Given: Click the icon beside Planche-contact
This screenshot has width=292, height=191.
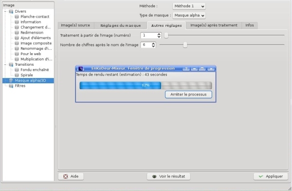Looking at the screenshot, I should (x=17, y=17).
